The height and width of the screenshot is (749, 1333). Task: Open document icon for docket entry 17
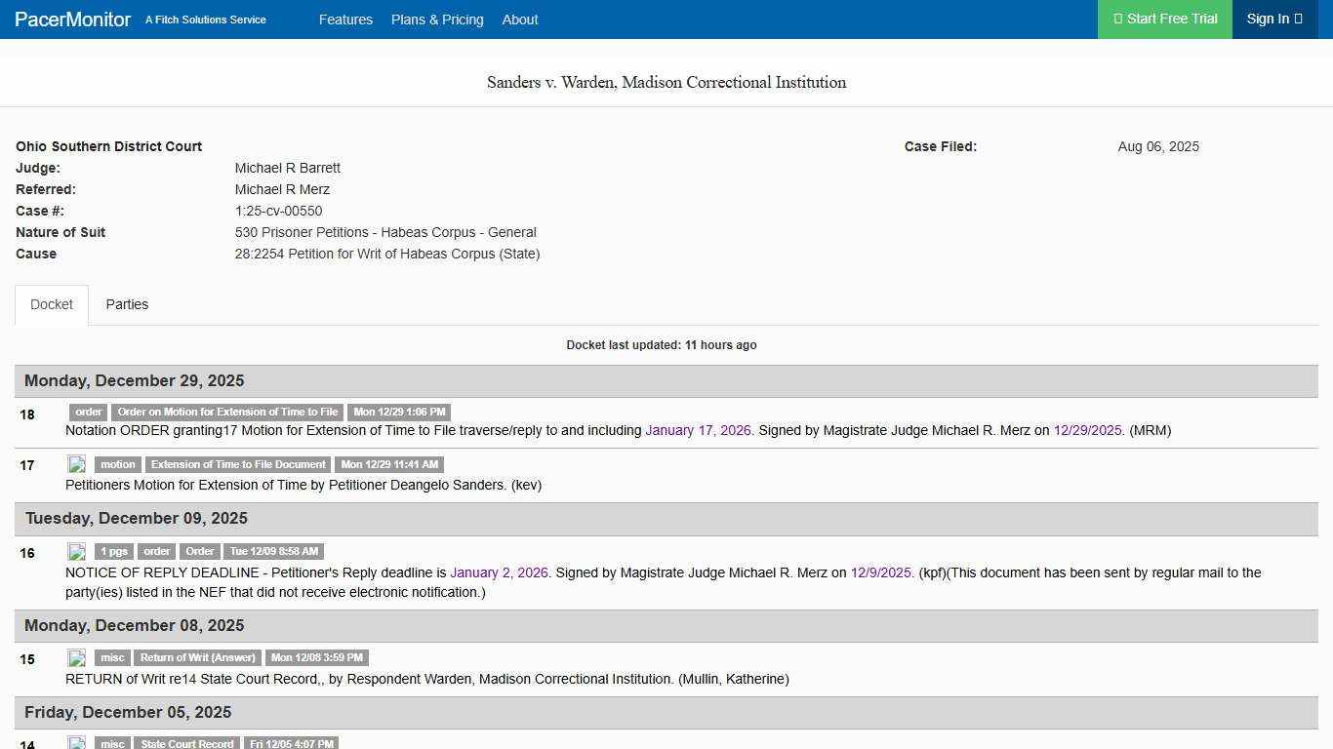coord(76,464)
